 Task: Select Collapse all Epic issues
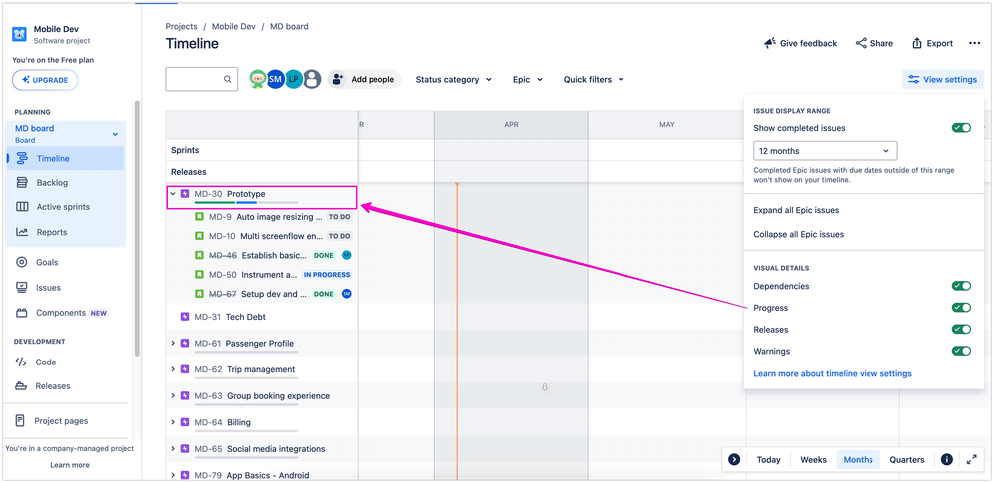click(798, 234)
